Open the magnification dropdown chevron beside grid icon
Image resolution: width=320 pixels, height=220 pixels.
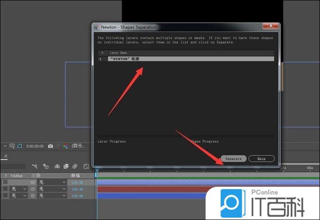[x=5, y=146]
